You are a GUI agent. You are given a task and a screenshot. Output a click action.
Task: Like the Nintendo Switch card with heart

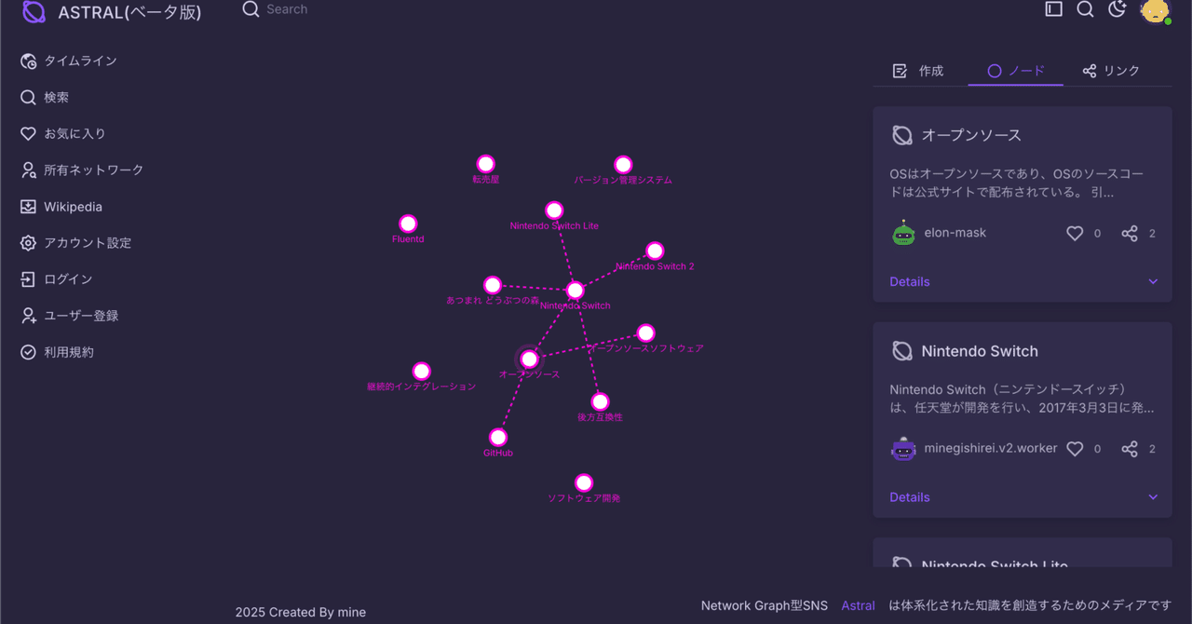point(1075,449)
